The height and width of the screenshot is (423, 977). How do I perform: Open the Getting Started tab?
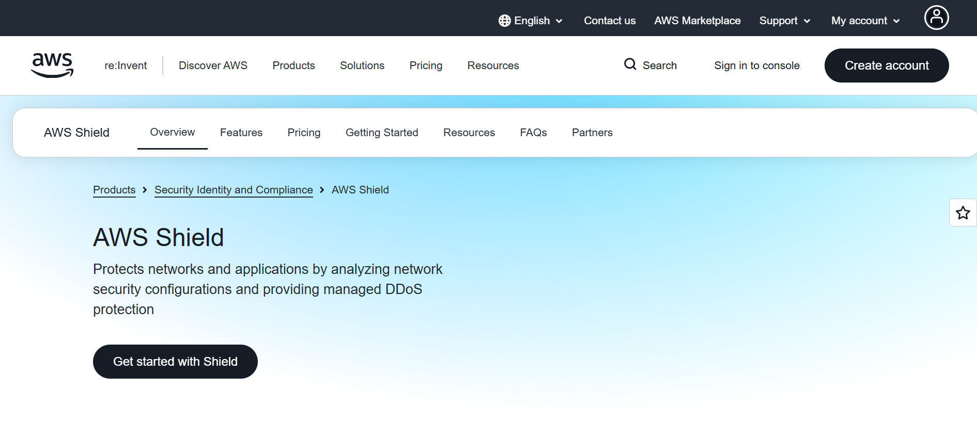tap(382, 133)
